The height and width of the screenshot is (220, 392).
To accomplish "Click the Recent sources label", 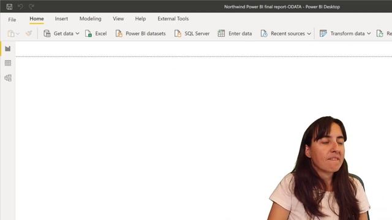I will pyautogui.click(x=288, y=34).
